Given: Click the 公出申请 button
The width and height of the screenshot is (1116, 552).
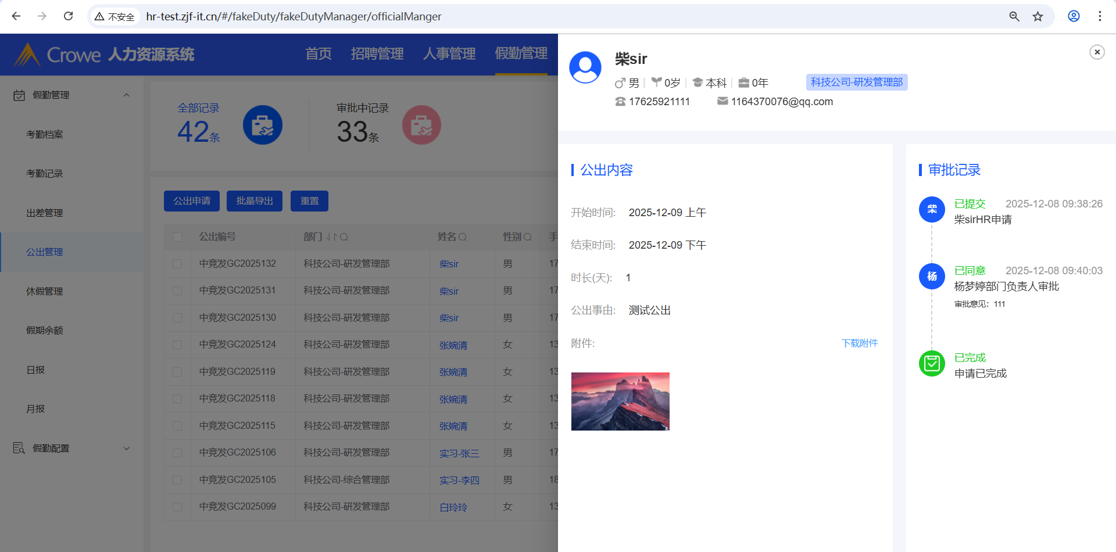Looking at the screenshot, I should [192, 201].
